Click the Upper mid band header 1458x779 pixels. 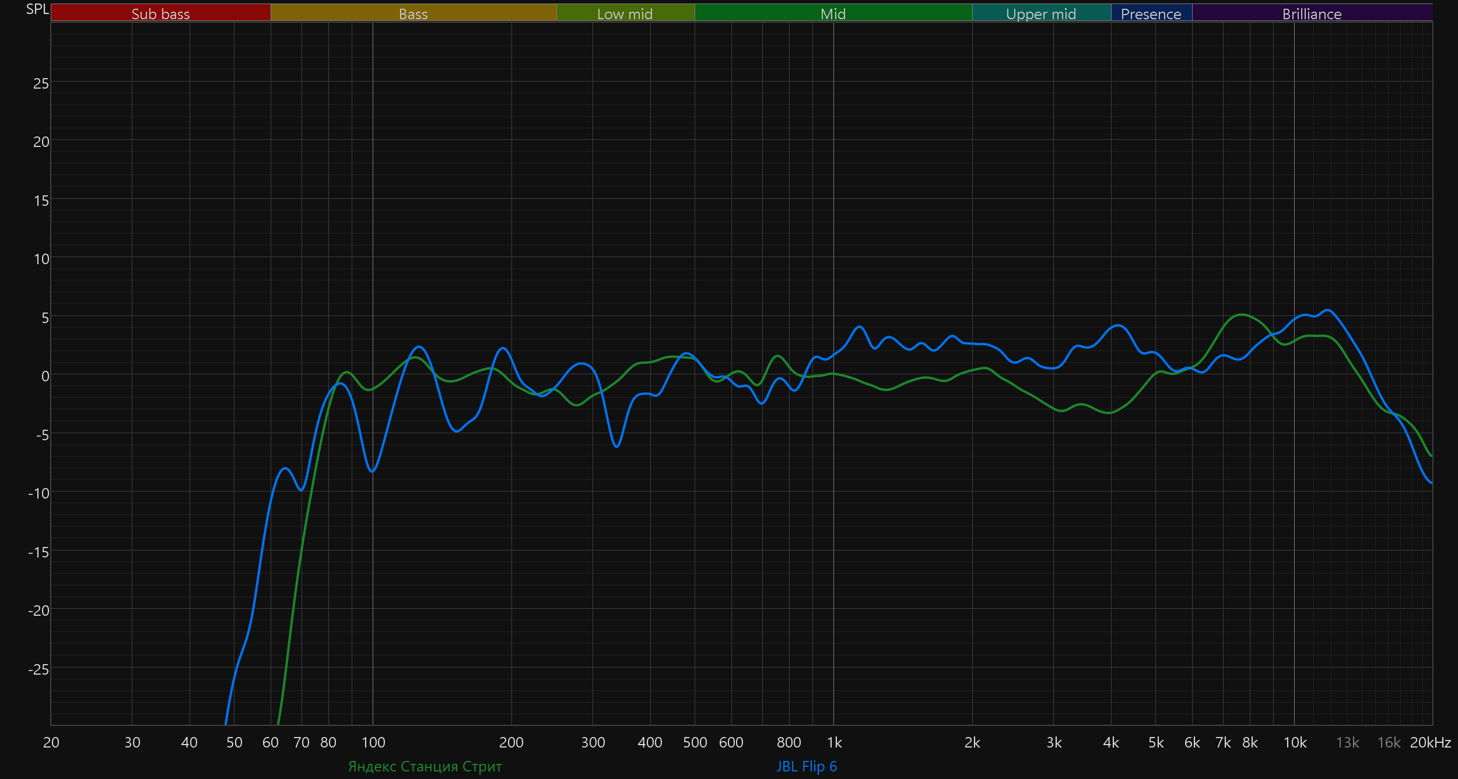pos(1041,13)
